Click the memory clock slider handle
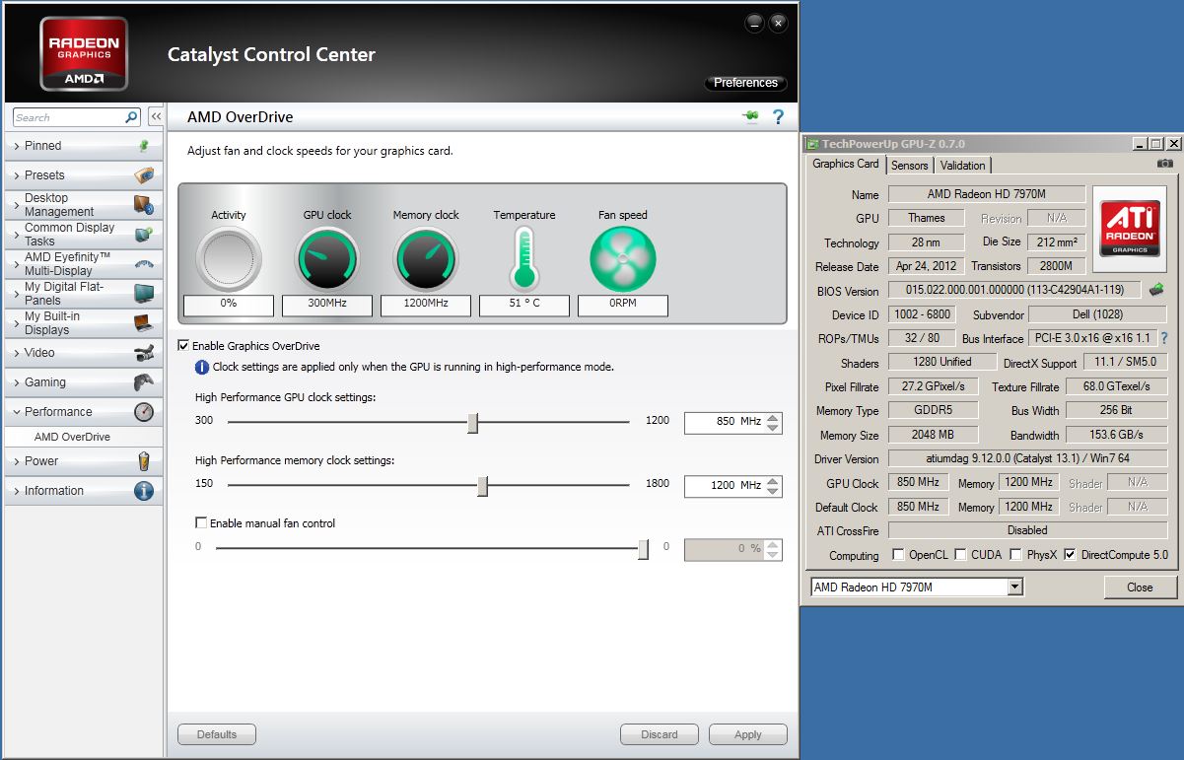 (x=483, y=486)
